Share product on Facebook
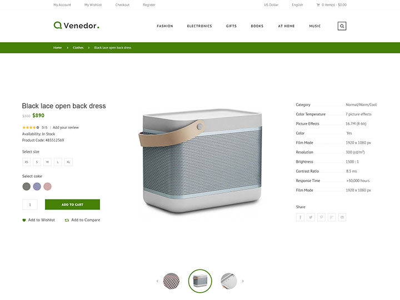Viewport: 400px width, 300px height. 300,217
